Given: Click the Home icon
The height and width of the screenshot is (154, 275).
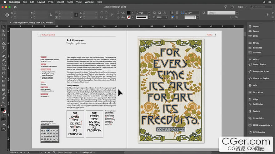Looking at the screenshot, I should (15, 7).
